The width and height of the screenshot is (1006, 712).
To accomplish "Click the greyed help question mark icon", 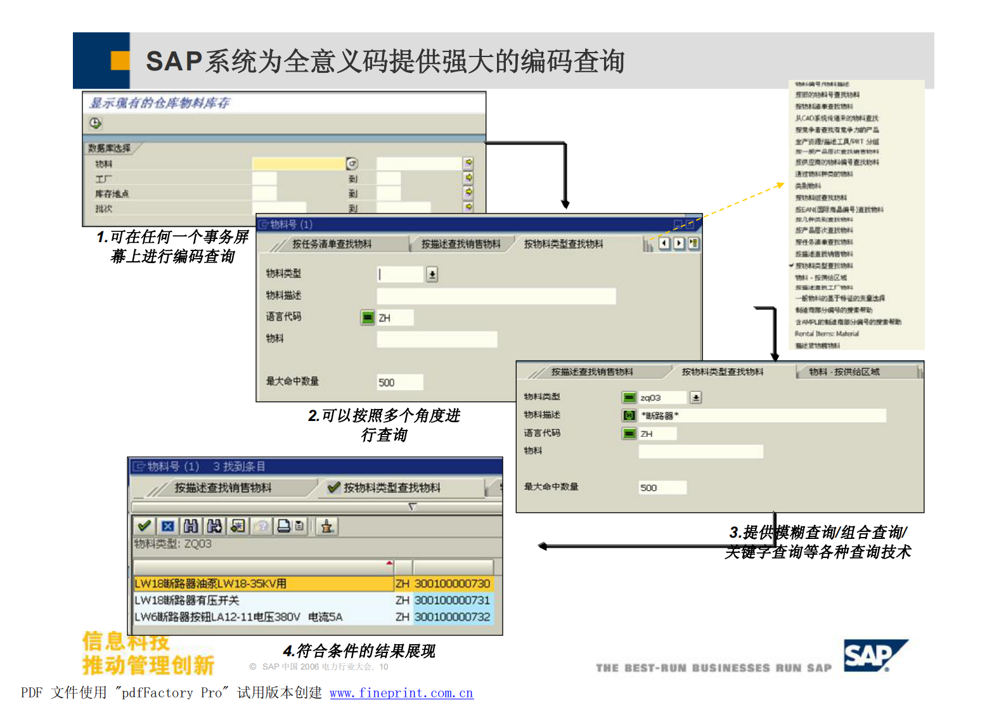I will point(261,526).
